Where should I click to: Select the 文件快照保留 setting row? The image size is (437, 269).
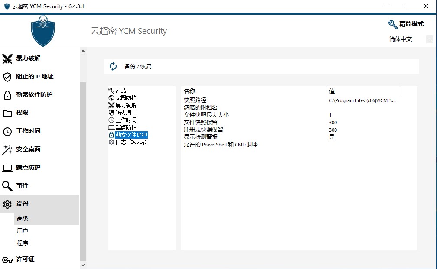[201, 122]
